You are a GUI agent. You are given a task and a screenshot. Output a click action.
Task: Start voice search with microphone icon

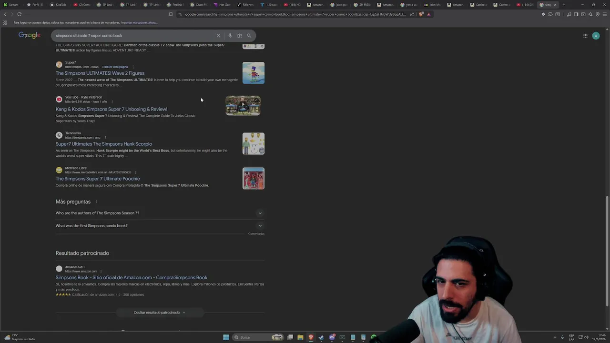coord(230,36)
